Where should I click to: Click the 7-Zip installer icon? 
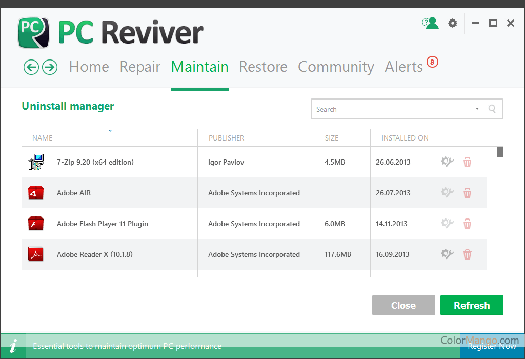pos(36,162)
